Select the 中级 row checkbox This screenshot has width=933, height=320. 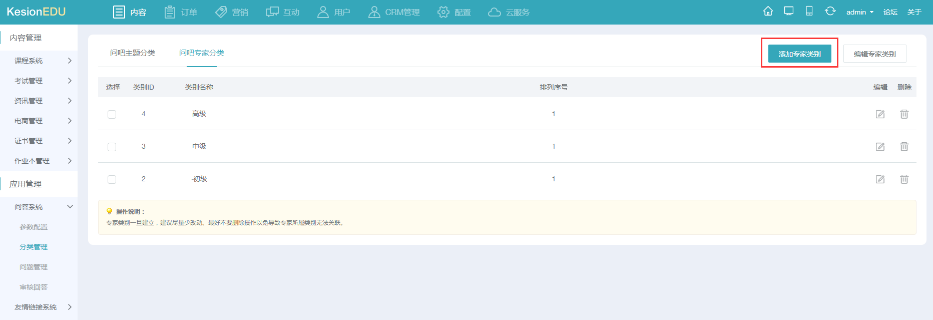click(112, 147)
